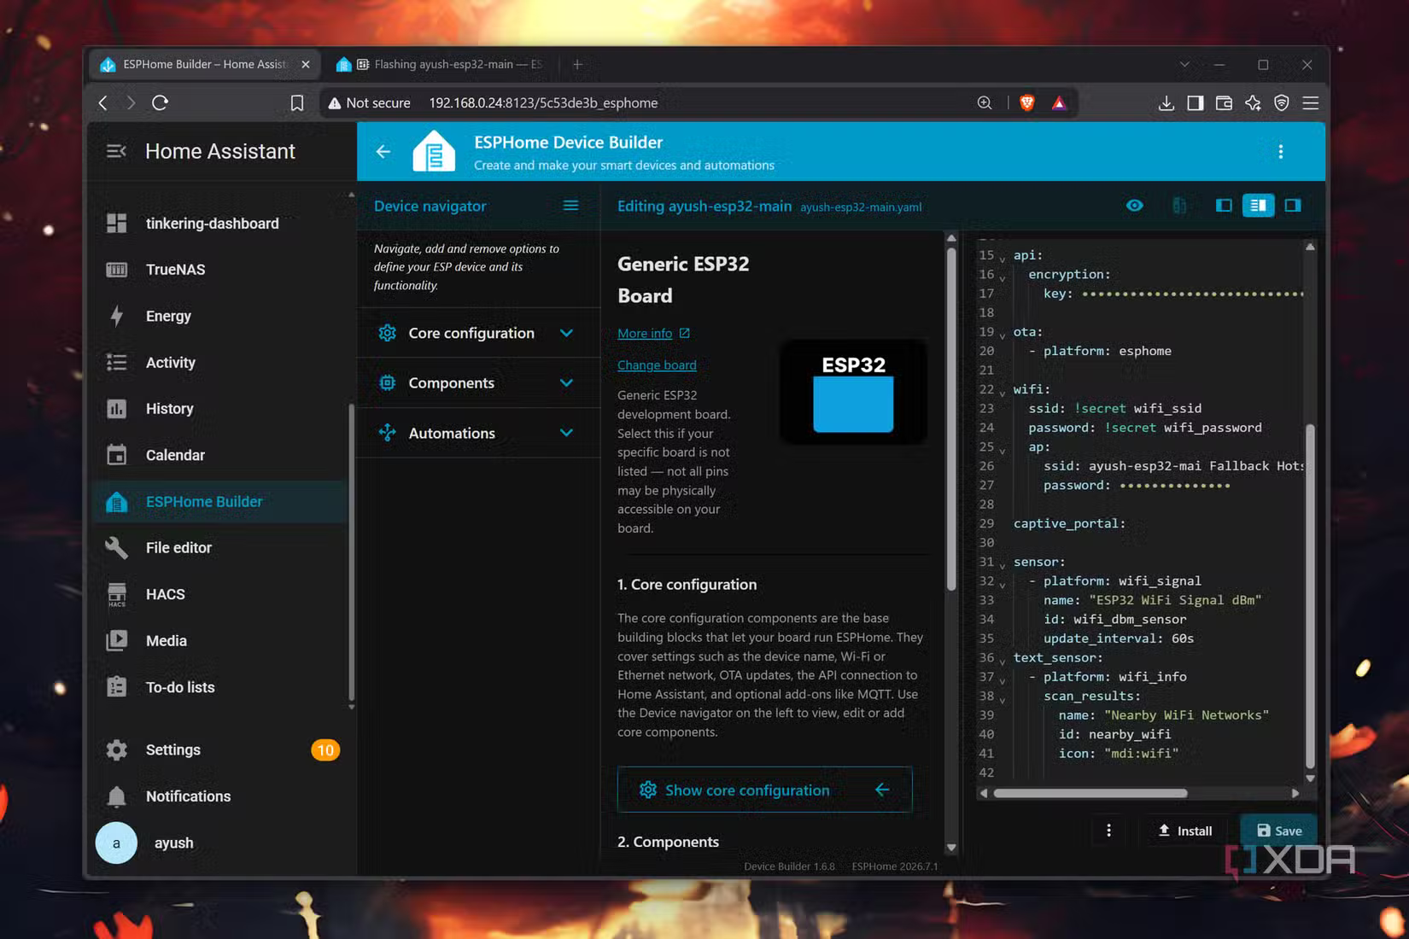The image size is (1409, 939).
Task: Click the ESP32 board thumbnail image
Action: point(853,393)
